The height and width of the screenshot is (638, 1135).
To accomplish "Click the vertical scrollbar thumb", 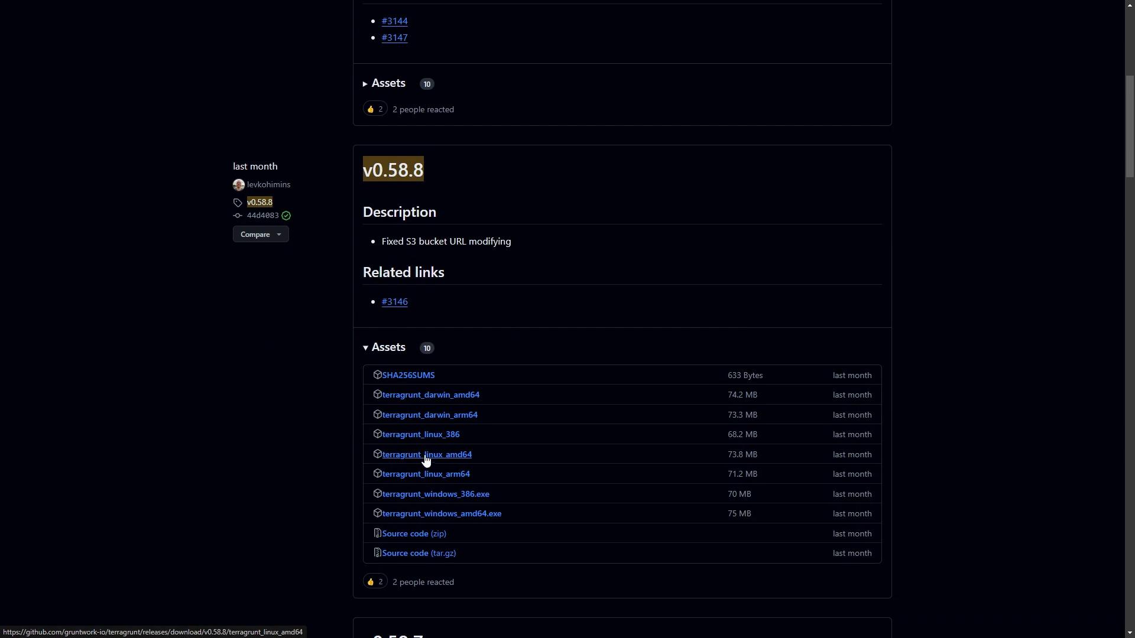I will coord(1130,126).
